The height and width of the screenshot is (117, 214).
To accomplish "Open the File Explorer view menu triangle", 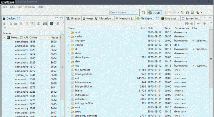I will tap(211, 23).
